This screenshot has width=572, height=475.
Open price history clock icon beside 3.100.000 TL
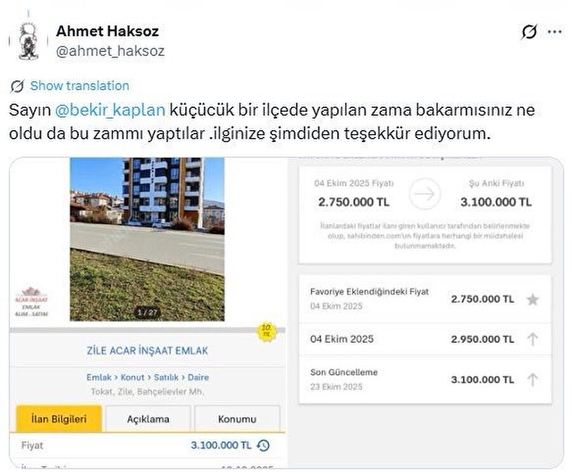click(x=264, y=446)
